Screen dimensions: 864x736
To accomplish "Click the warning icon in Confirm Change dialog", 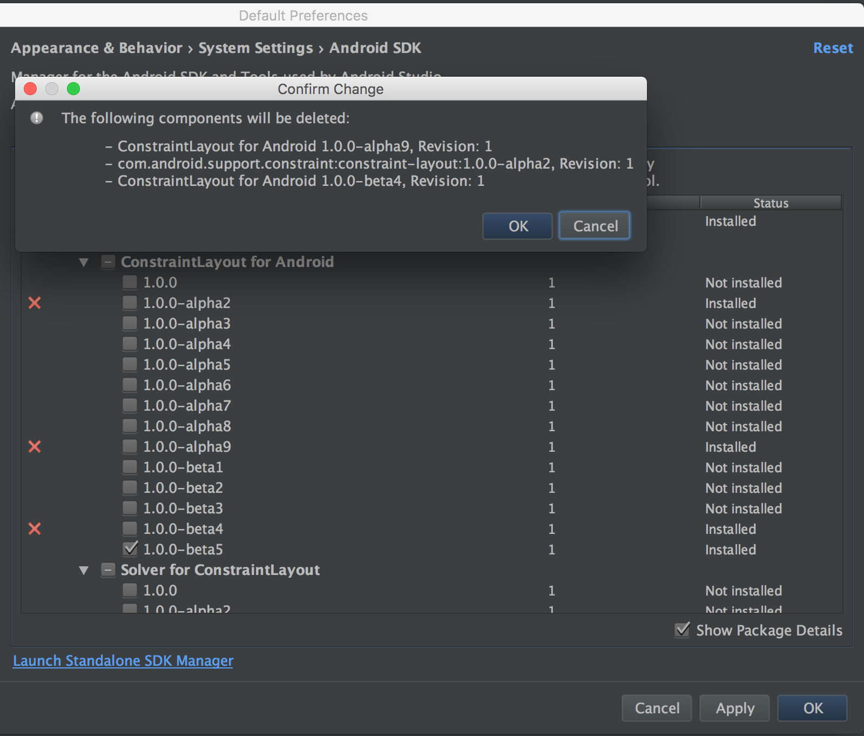I will (x=37, y=118).
